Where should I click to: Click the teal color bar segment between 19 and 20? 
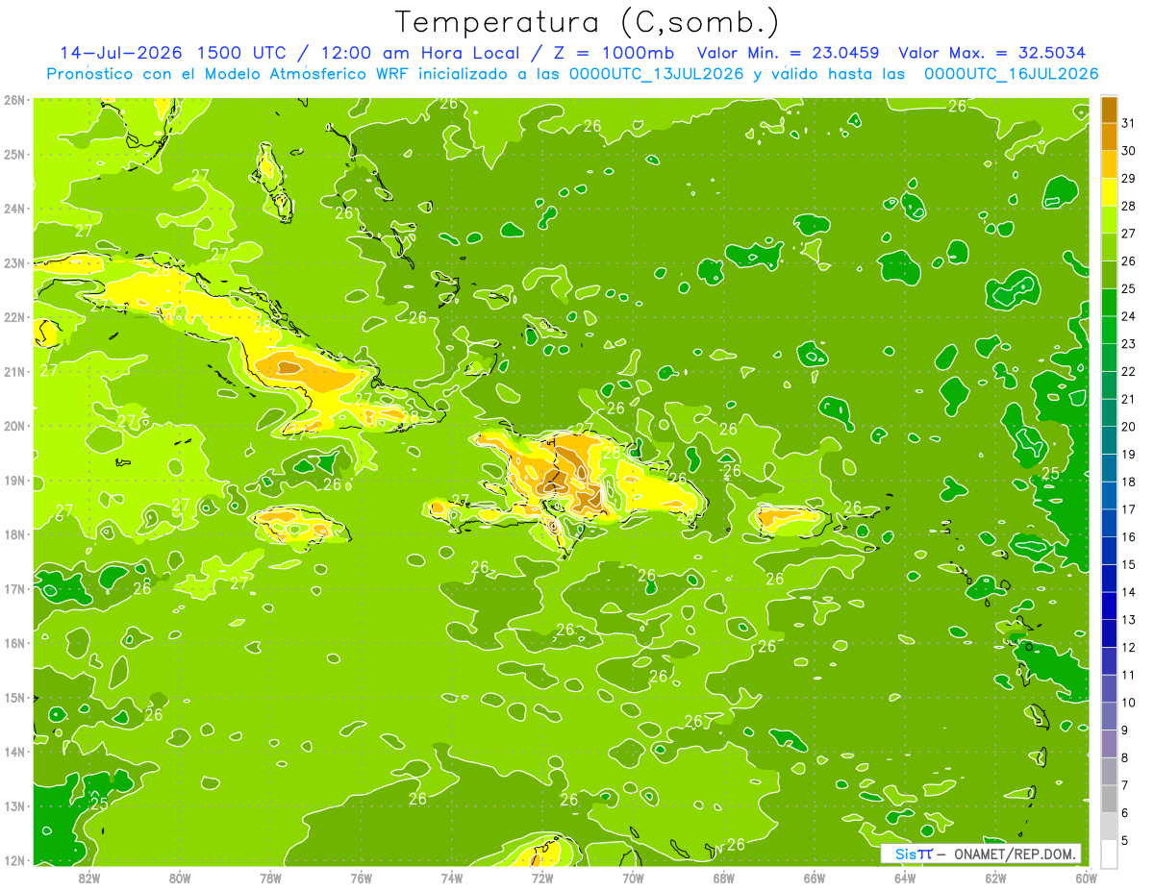tap(1109, 440)
